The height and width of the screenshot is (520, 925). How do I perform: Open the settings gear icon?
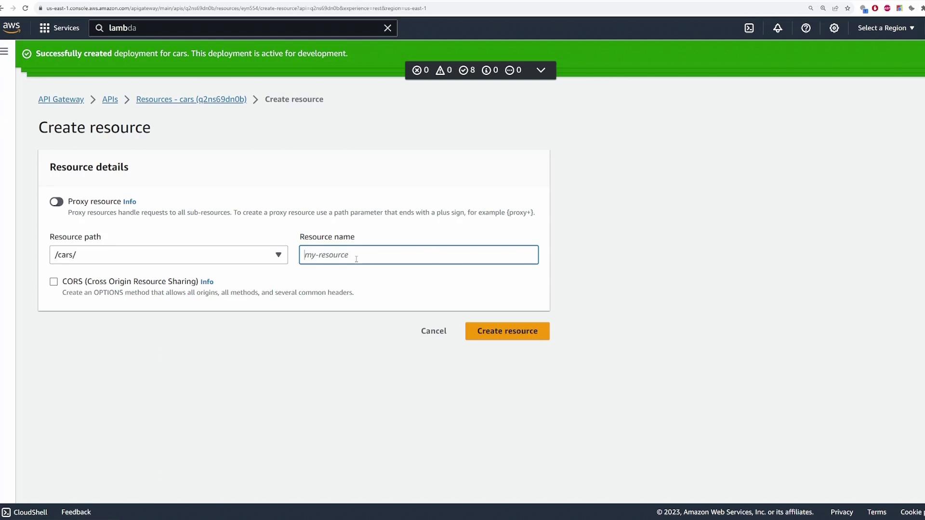tap(834, 28)
